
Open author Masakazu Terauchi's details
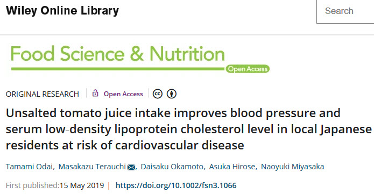[92, 167]
